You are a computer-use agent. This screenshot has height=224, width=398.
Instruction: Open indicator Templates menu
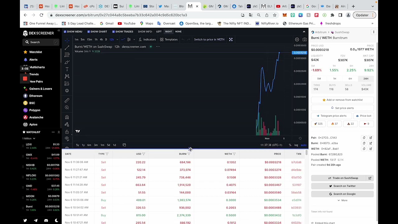[169, 40]
